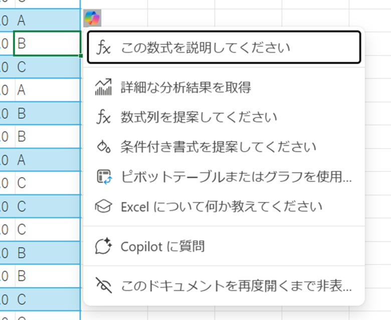
Task: Click the Copilot rainbow icon above menu
Action: pos(92,18)
